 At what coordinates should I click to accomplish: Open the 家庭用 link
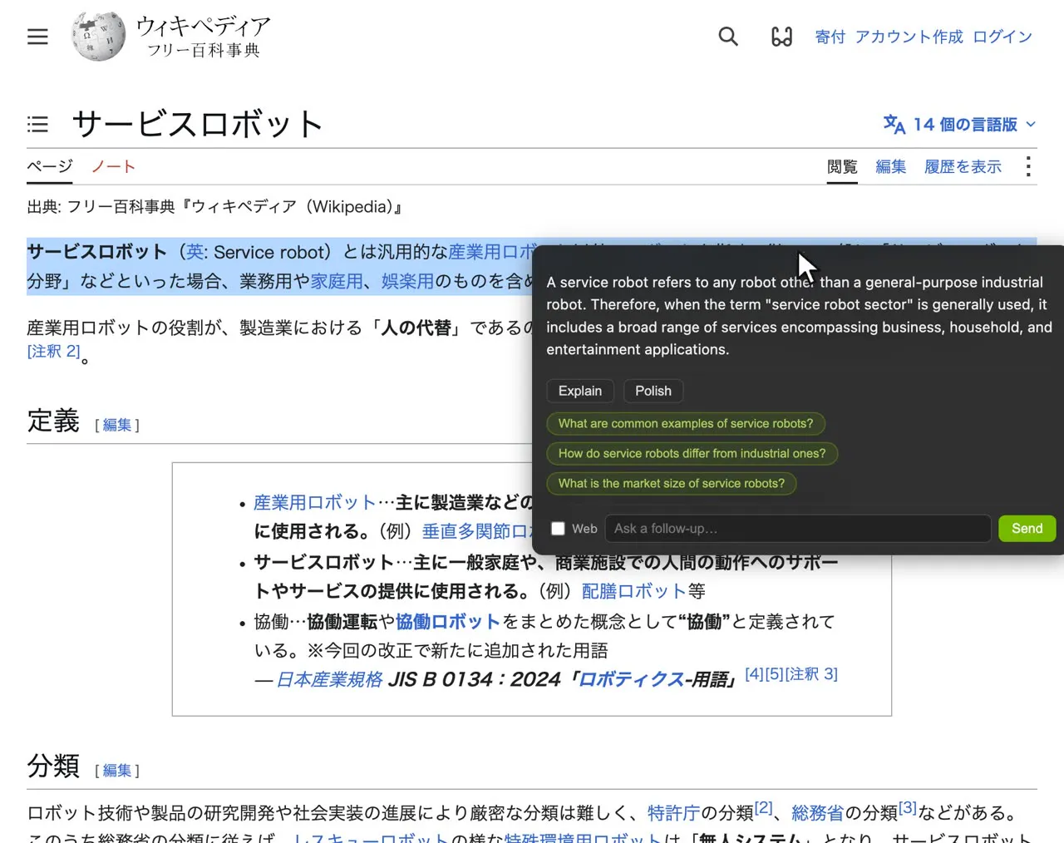[337, 281]
